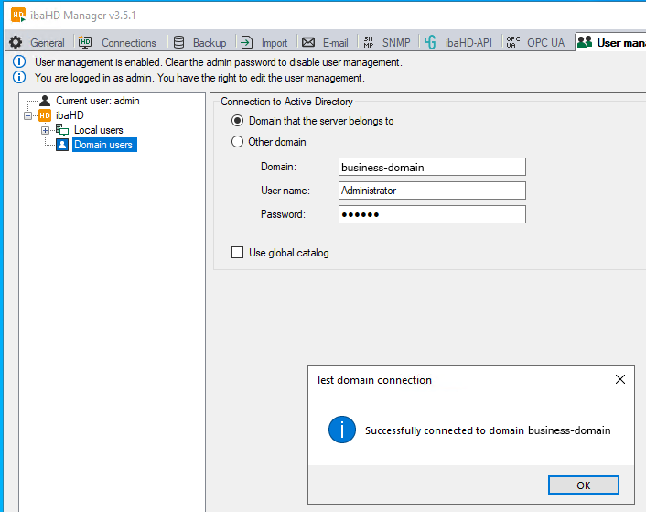Click into the Password field
The height and width of the screenshot is (512, 646).
[432, 214]
